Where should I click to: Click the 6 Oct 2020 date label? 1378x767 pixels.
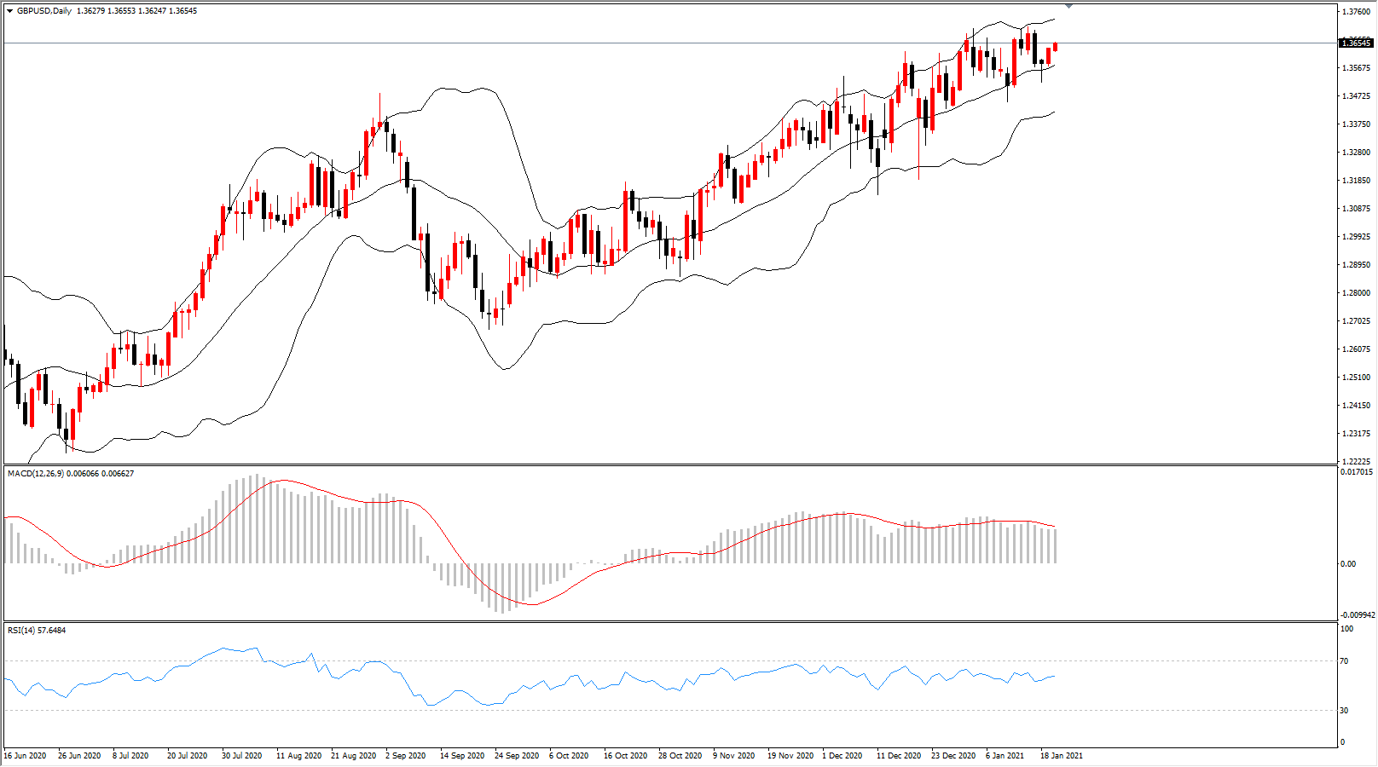[x=569, y=755]
